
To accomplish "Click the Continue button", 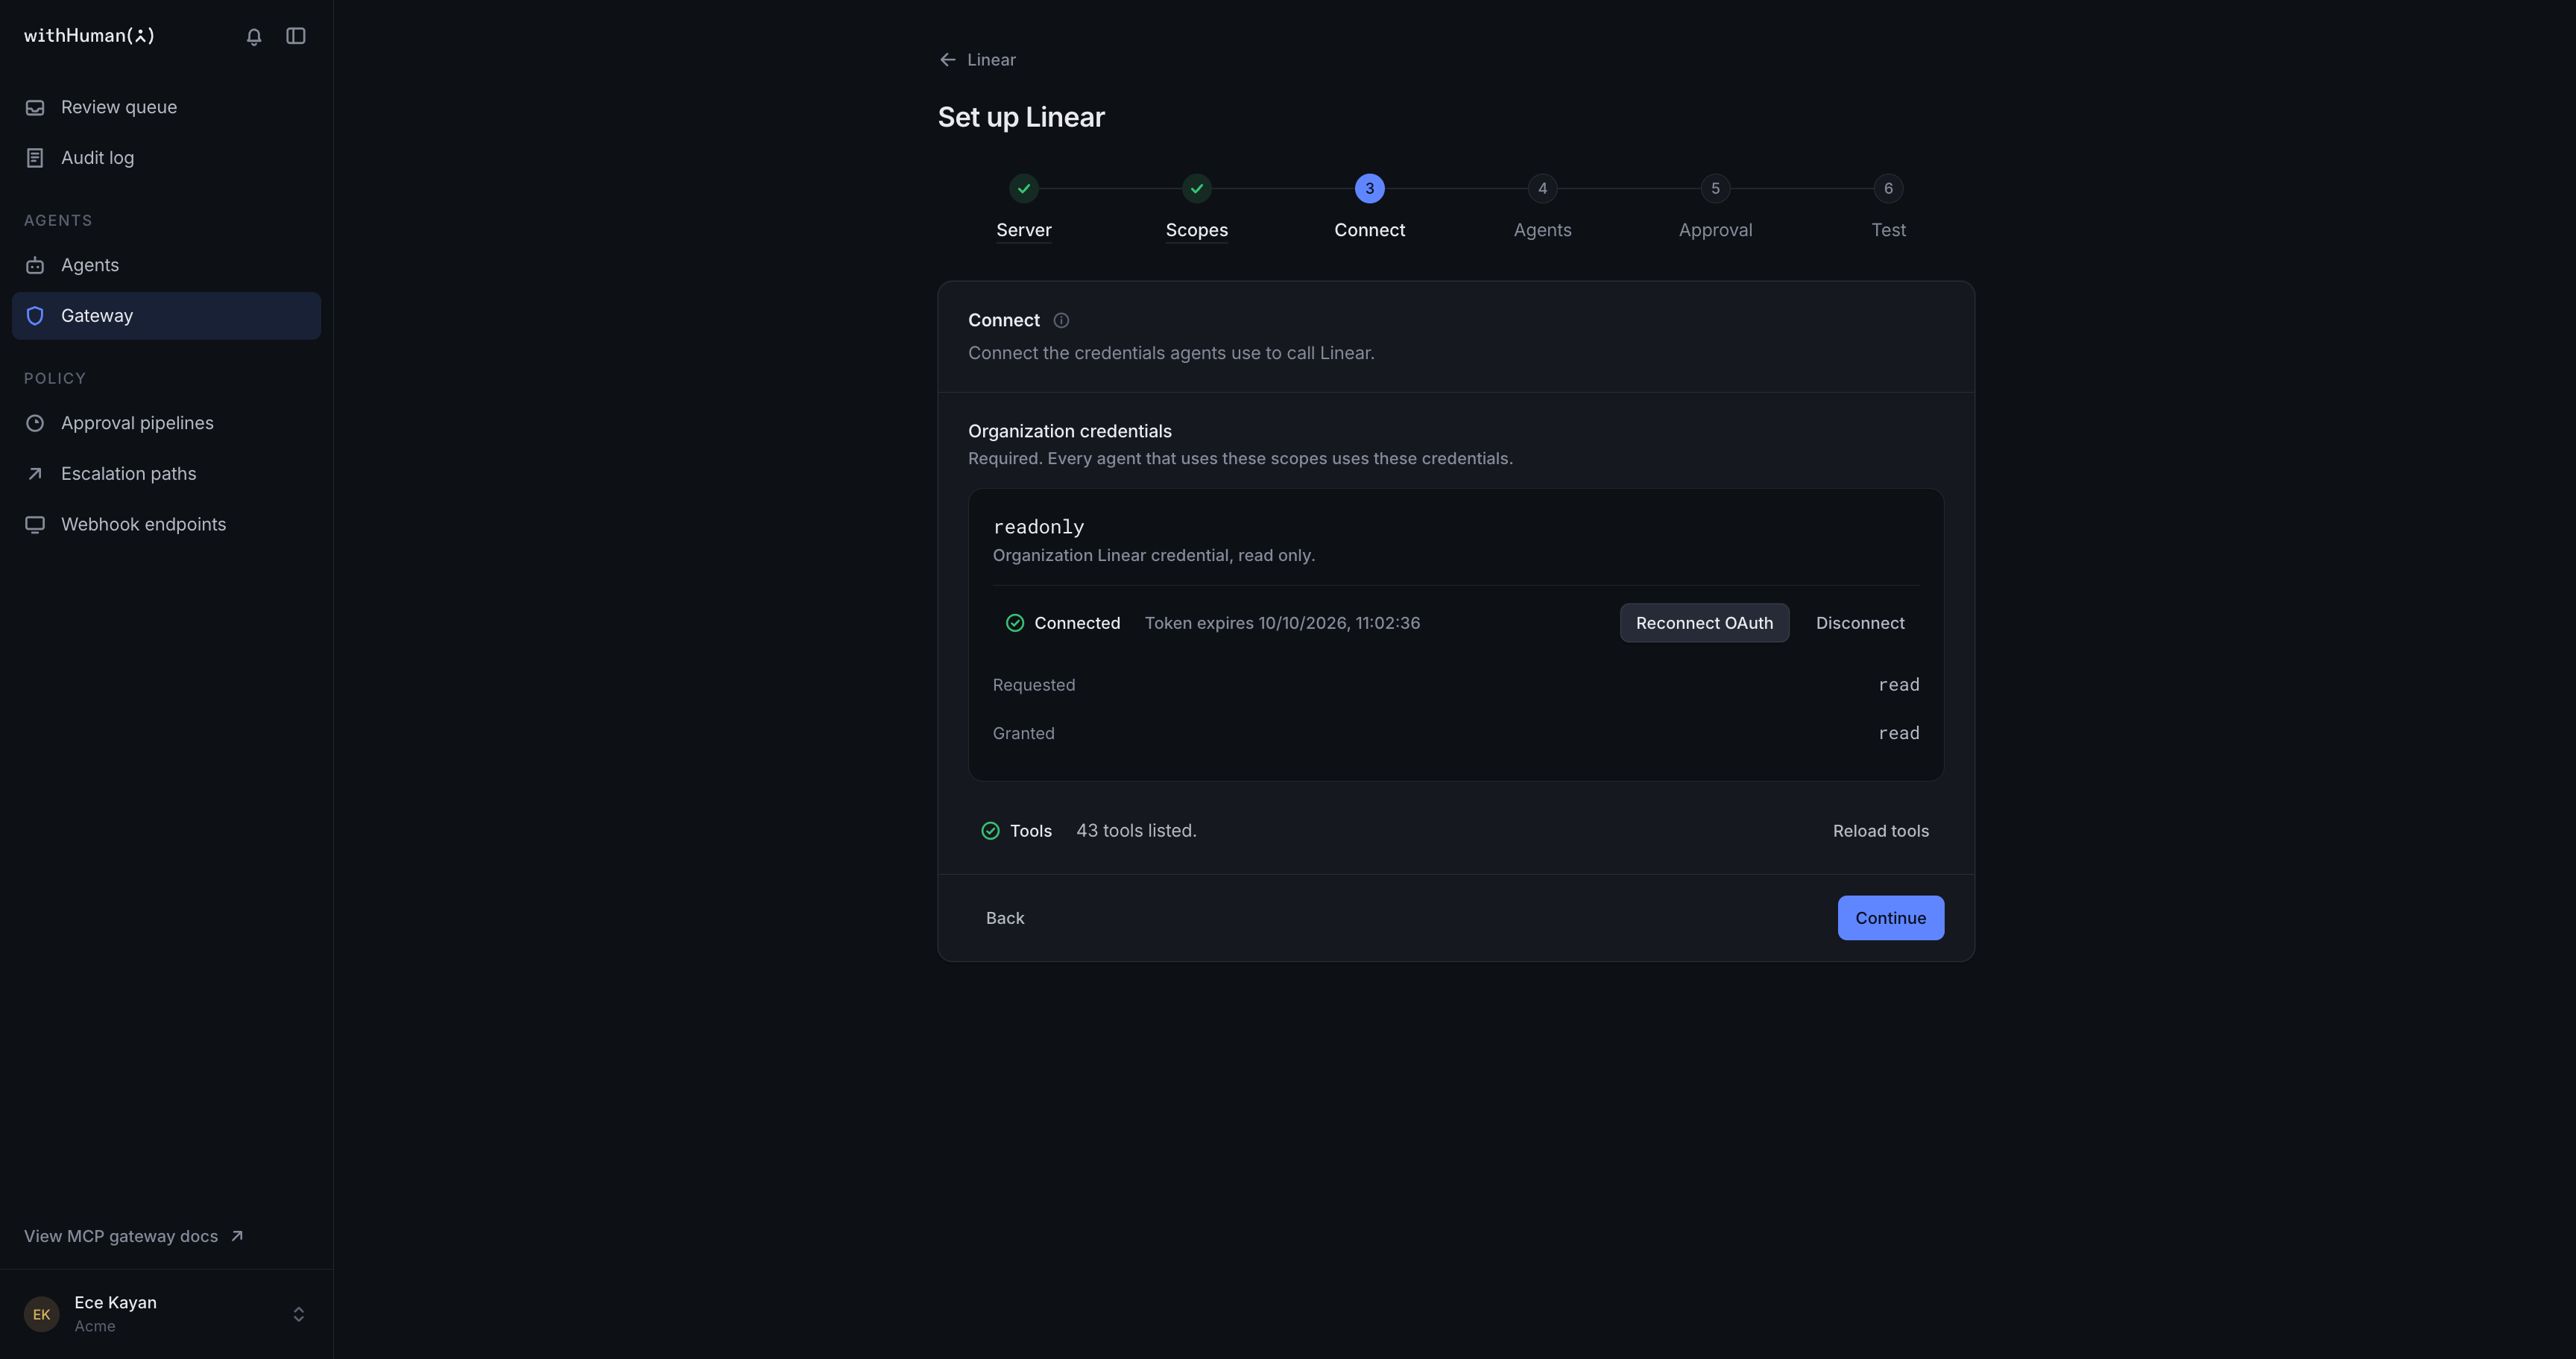I will pyautogui.click(x=1890, y=917).
